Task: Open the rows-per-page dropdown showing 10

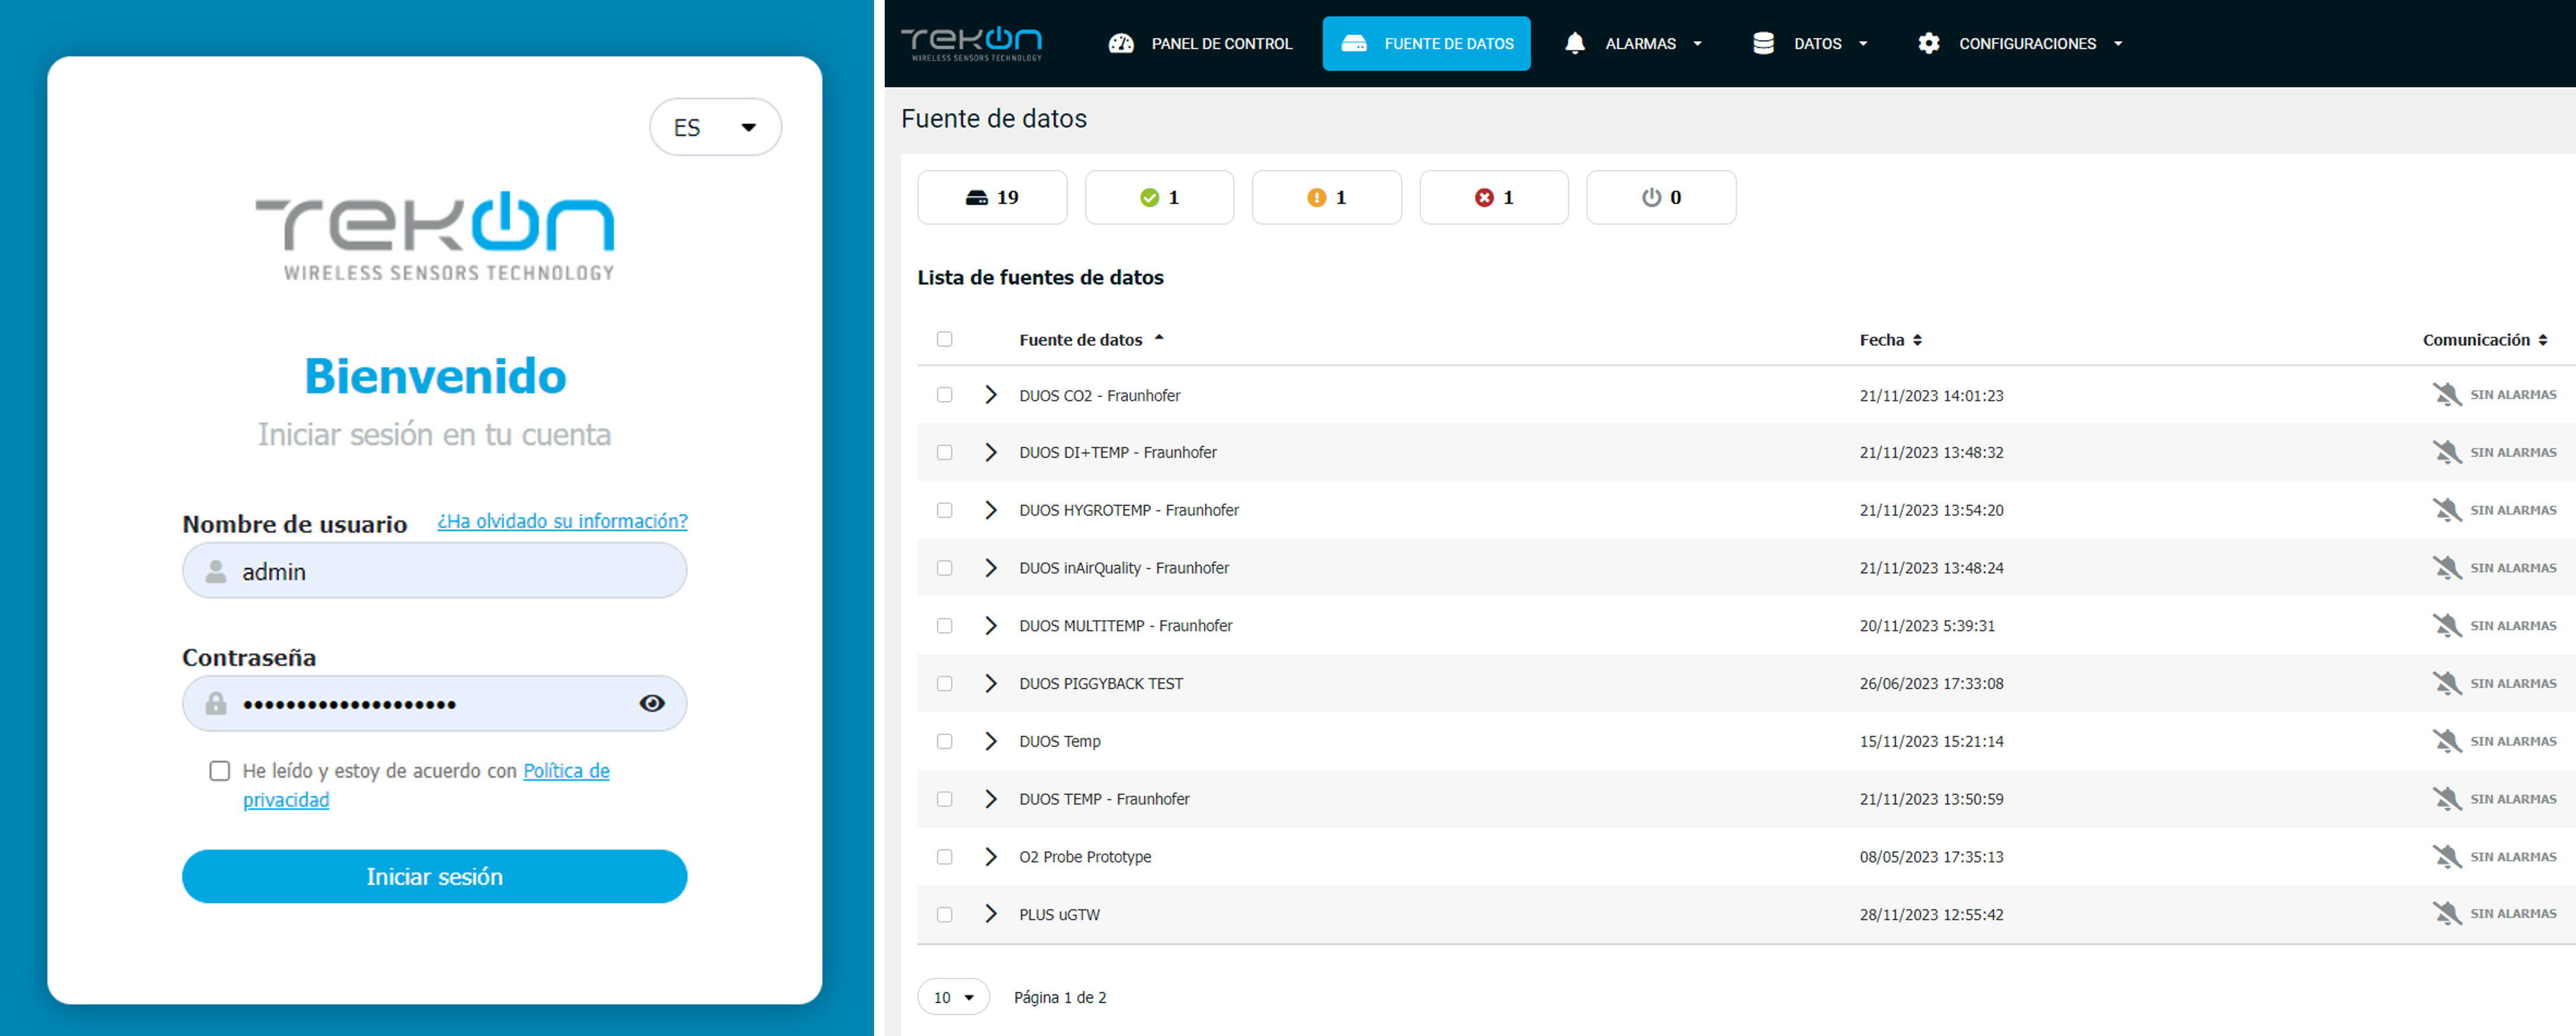Action: pos(953,997)
